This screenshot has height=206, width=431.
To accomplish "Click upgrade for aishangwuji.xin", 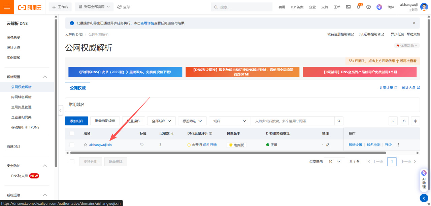I will pos(388,145).
